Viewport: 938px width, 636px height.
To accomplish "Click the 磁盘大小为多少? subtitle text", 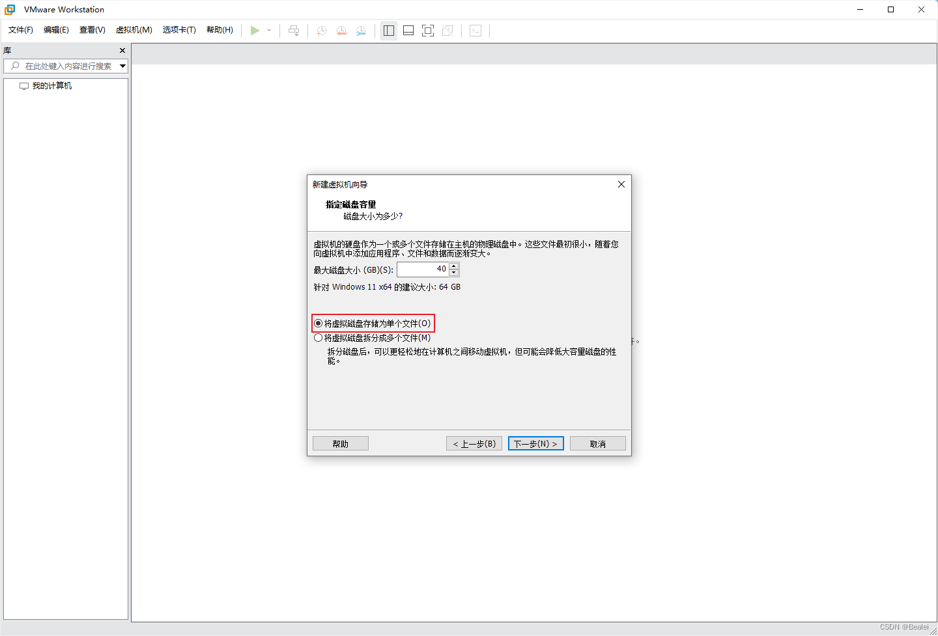I will (x=373, y=216).
